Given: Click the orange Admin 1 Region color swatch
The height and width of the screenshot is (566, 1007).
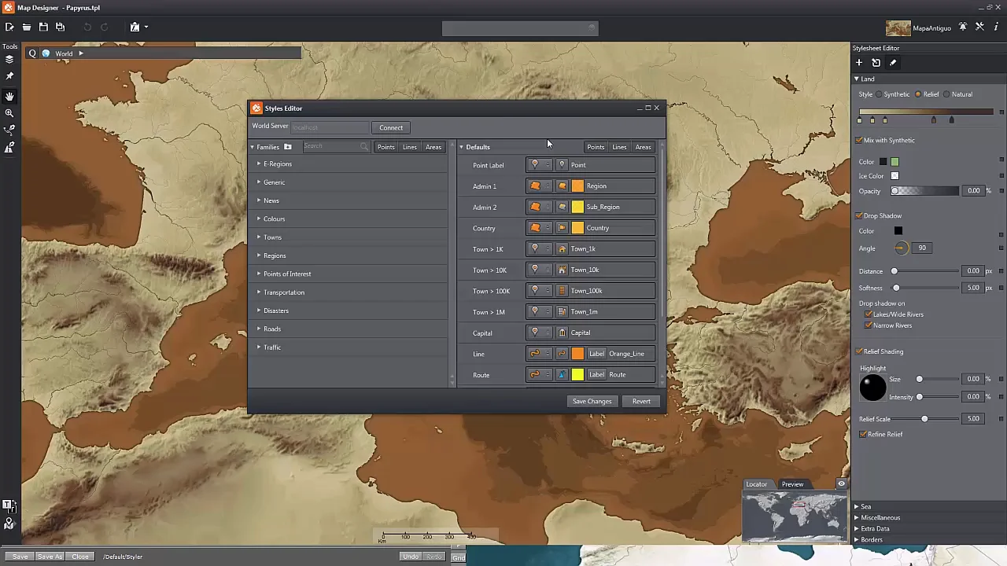Looking at the screenshot, I should point(577,186).
